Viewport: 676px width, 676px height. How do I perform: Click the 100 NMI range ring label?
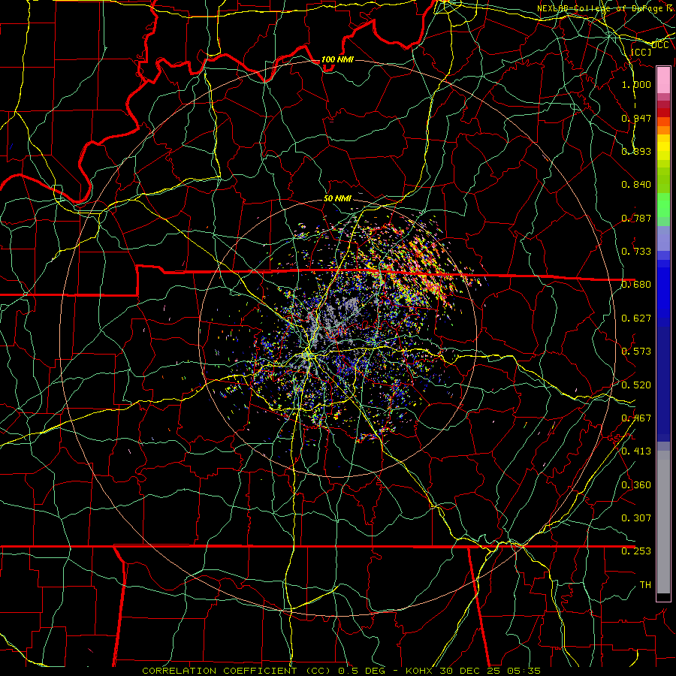coord(337,59)
